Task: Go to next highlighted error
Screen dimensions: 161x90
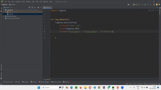Action: click(157, 10)
